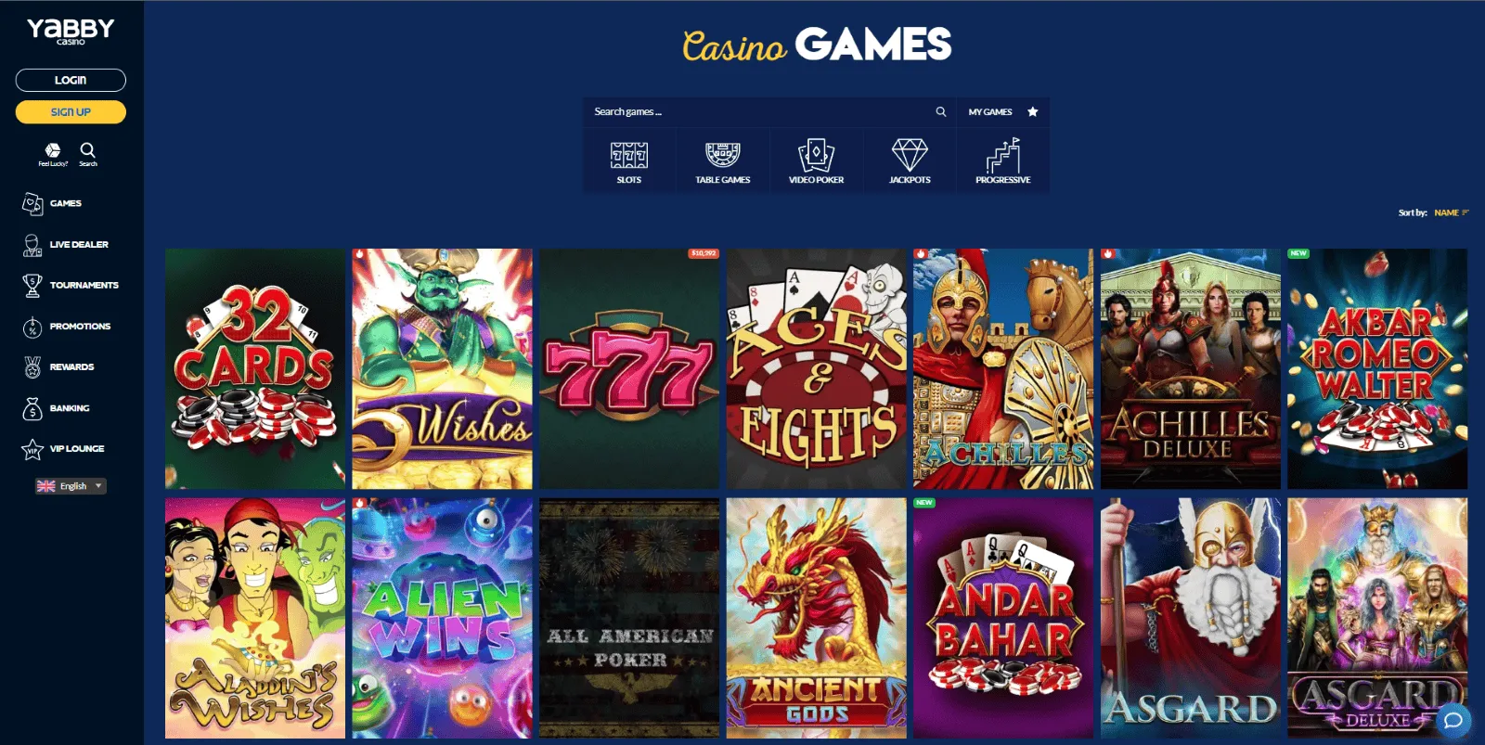The image size is (1485, 745).
Task: Select the Slots category icon
Action: 629,155
